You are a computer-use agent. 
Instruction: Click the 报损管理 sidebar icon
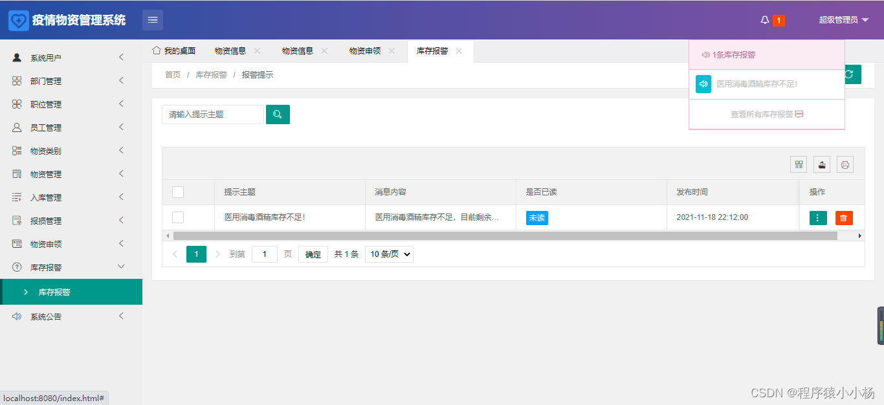pos(17,221)
